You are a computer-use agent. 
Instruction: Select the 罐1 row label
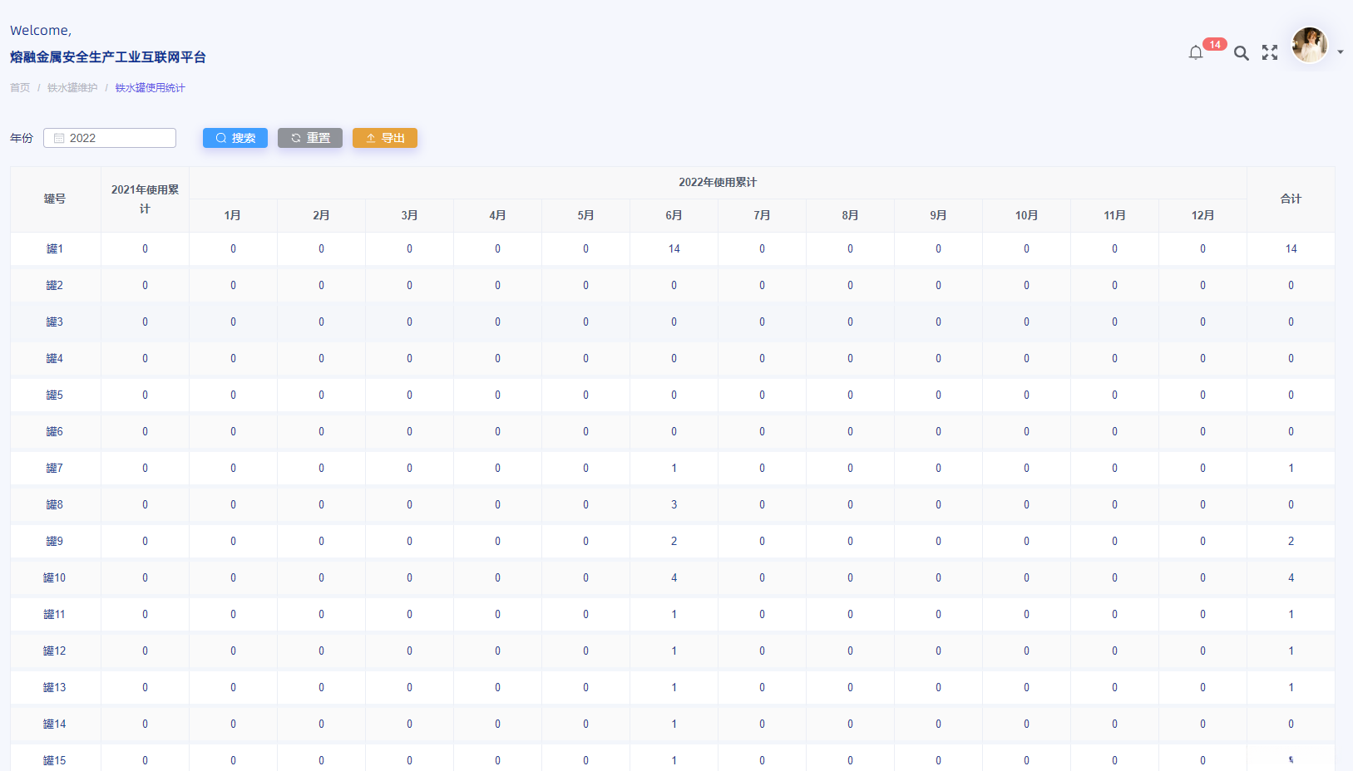pyautogui.click(x=55, y=249)
